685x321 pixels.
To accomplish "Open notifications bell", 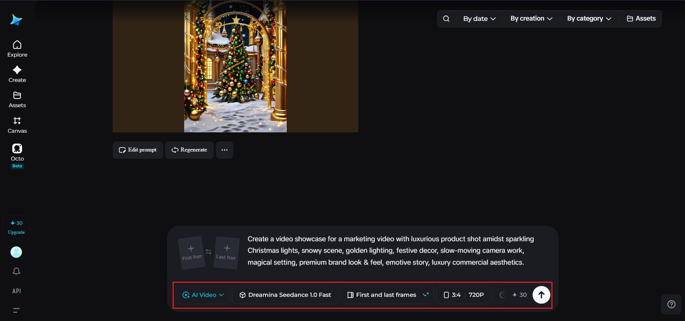I will coord(16,271).
